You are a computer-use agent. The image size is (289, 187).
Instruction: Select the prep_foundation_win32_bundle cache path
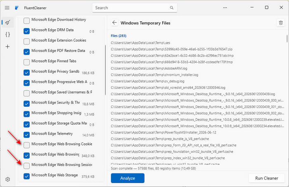[172, 152]
